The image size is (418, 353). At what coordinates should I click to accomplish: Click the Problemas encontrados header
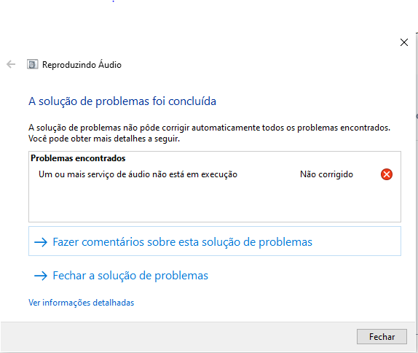pyautogui.click(x=78, y=158)
